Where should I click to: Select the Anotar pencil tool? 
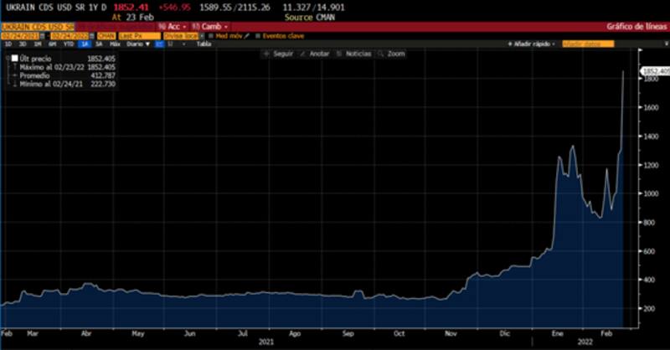[302, 54]
